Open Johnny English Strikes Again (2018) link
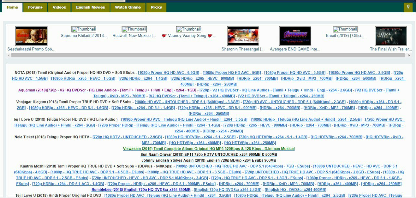 point(209,161)
